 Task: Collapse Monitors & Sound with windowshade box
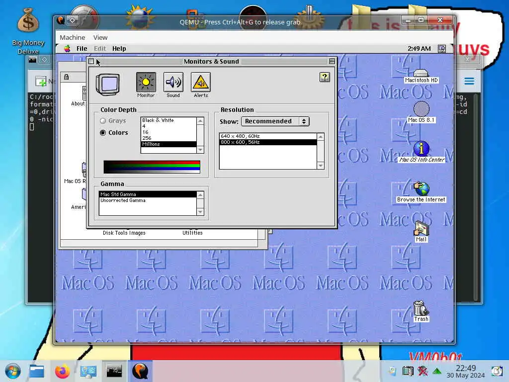coord(332,61)
